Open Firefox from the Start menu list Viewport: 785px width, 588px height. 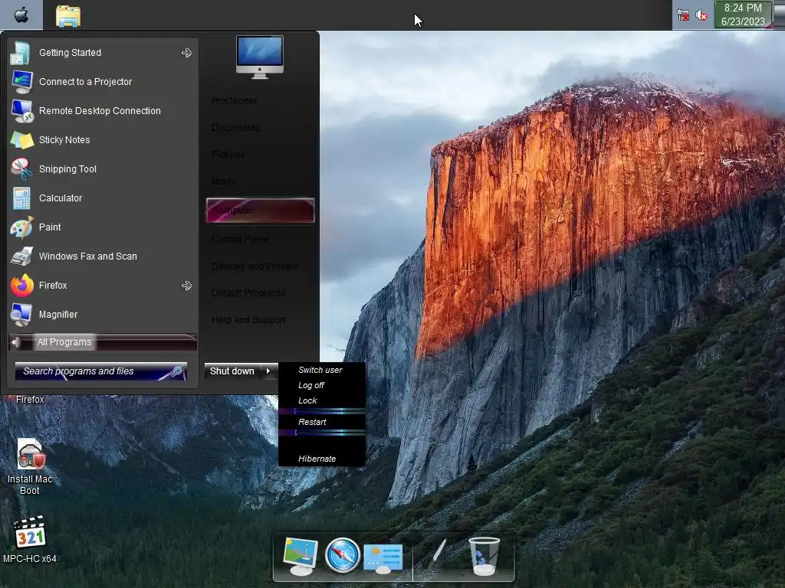point(103,286)
